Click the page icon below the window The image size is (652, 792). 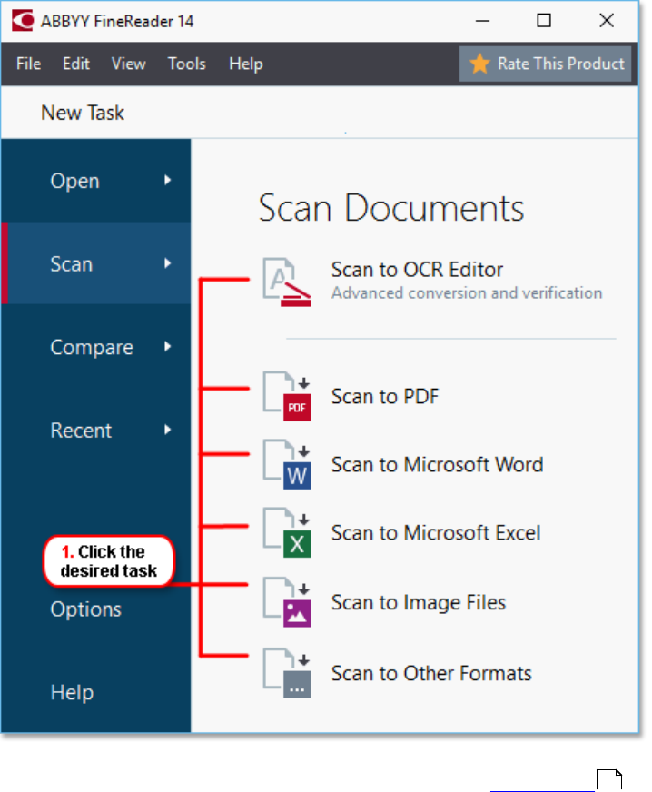tap(609, 780)
